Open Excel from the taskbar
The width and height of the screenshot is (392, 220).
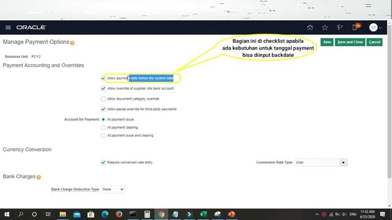tap(203, 215)
